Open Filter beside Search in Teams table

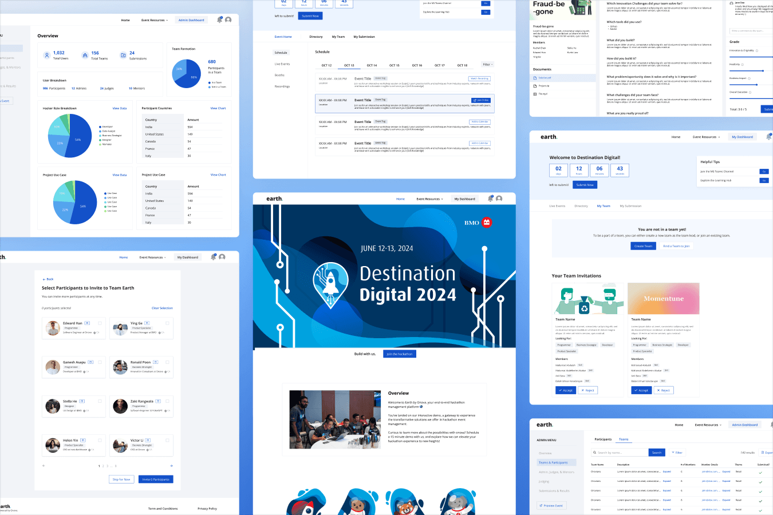(x=677, y=453)
